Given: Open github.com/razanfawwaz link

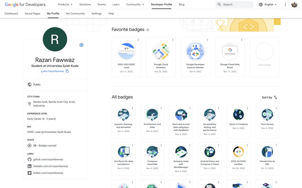Looking at the screenshot, I should pyautogui.click(x=48, y=159).
